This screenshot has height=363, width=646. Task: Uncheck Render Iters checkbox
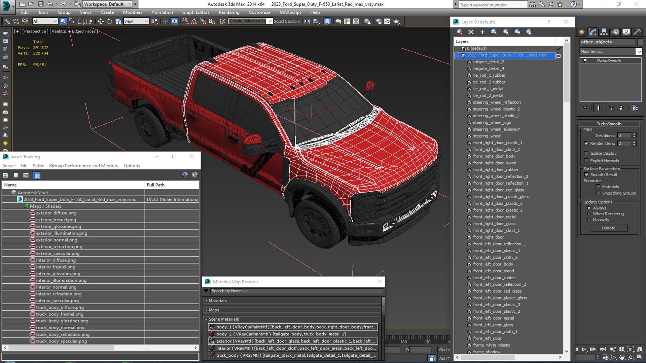[586, 143]
